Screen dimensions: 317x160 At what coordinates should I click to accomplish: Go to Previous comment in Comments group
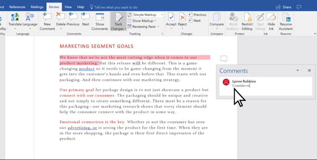point(73,19)
